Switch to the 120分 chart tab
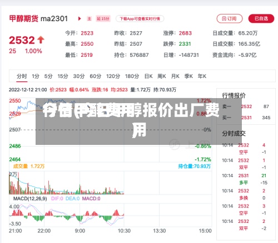278x243 pixels. tap(113, 76)
